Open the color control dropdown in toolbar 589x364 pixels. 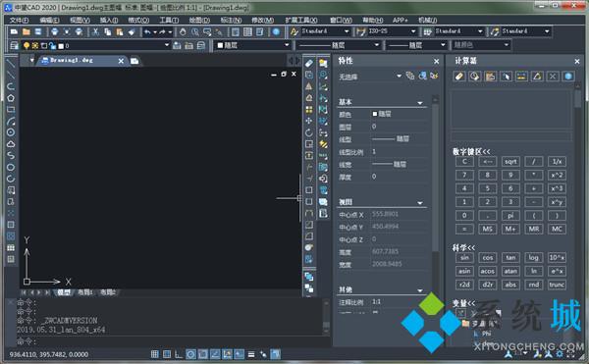coord(287,45)
